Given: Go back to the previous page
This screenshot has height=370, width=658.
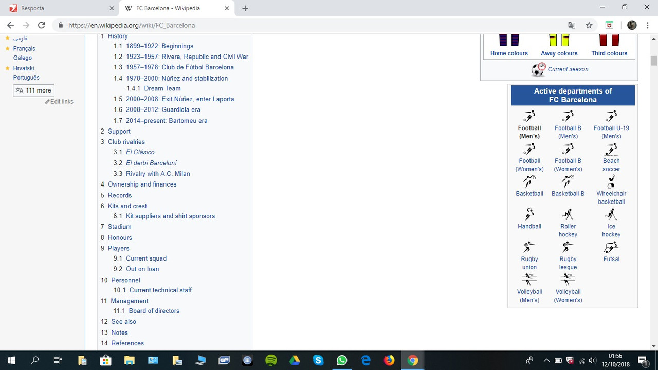Looking at the screenshot, I should click(x=10, y=25).
